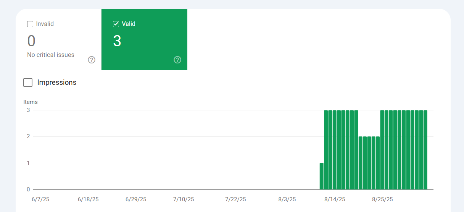Click the Items axis title
This screenshot has height=212, width=464.
pos(31,102)
